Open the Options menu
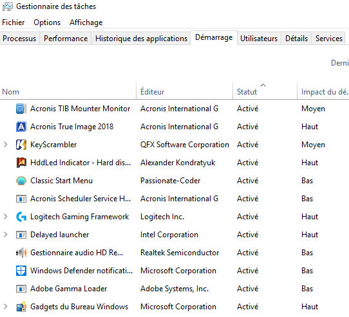 click(x=47, y=23)
